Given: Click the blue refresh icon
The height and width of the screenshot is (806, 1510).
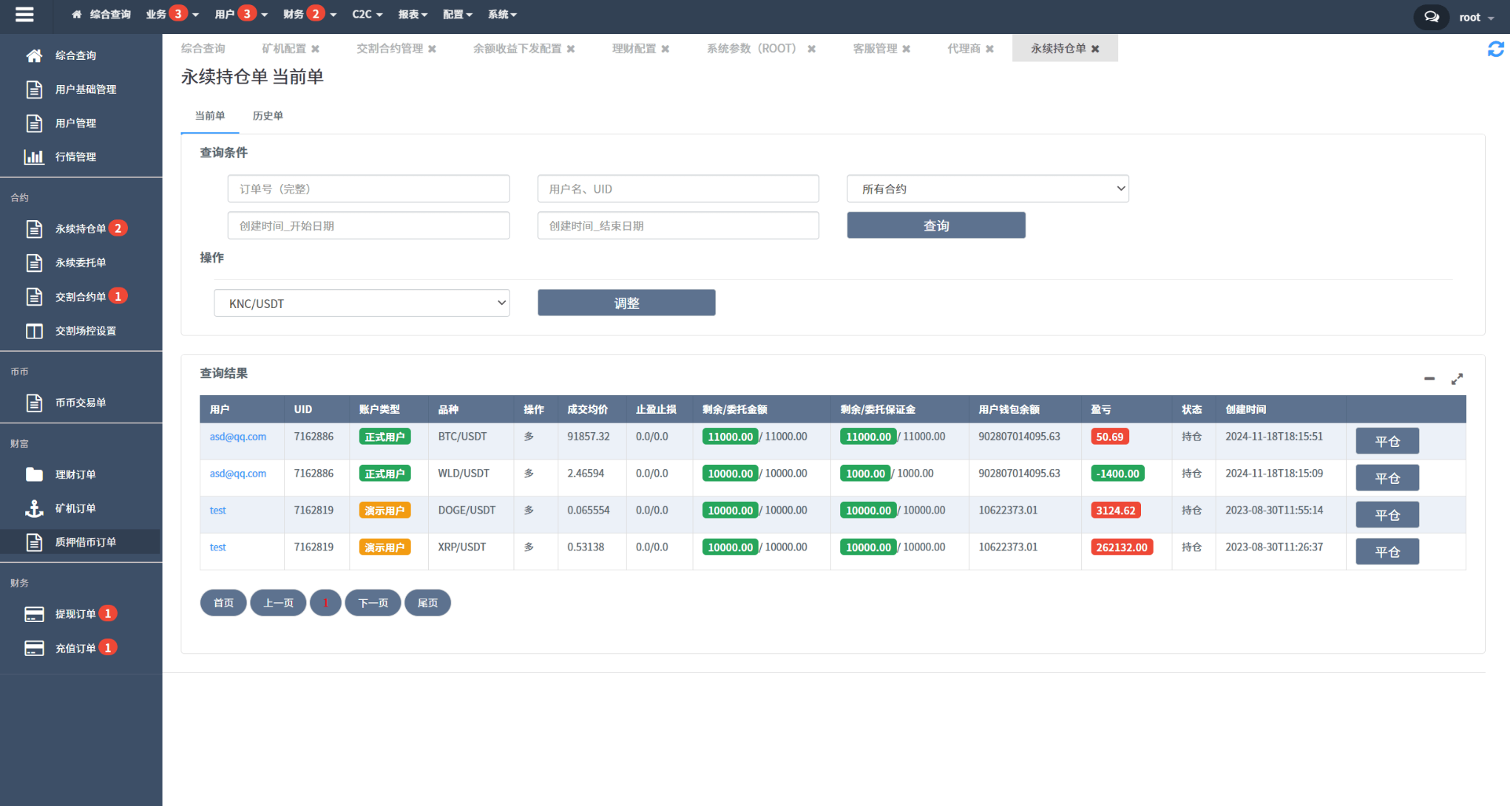Looking at the screenshot, I should coord(1495,49).
